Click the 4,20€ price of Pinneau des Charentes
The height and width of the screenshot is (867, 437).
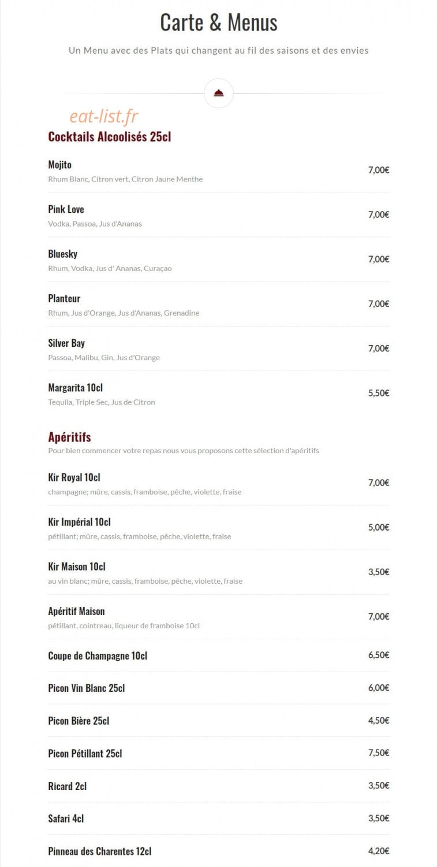[379, 851]
